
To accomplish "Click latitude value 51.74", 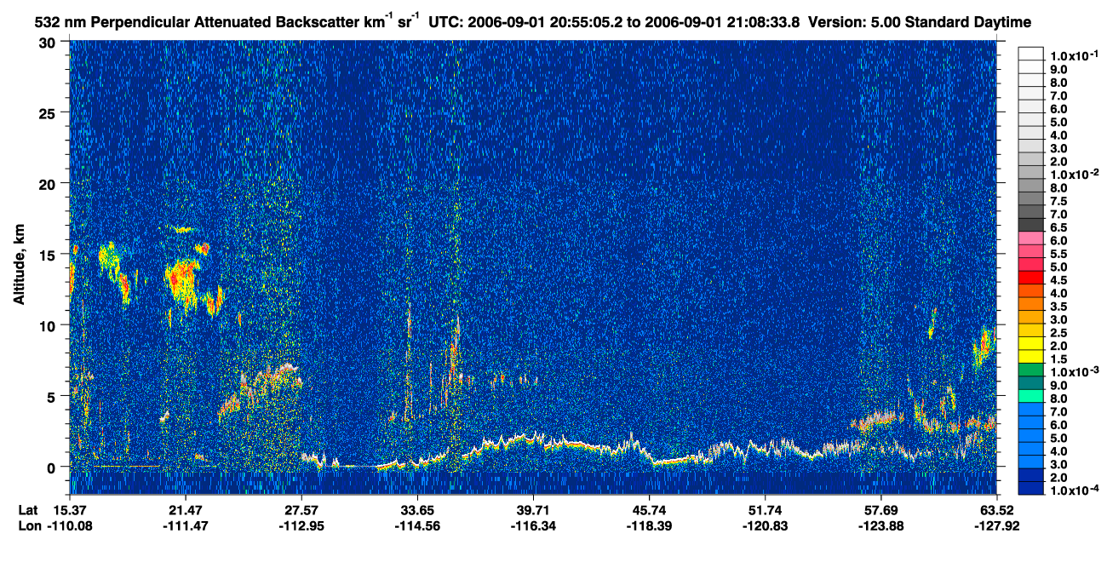I will tap(765, 509).
